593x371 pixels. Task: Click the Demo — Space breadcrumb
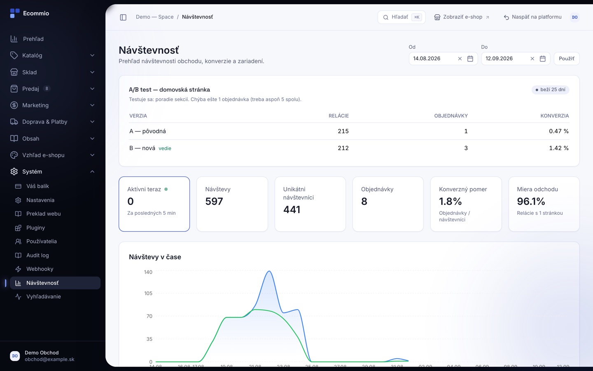155,17
